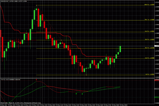159x106 pixels.
Task: Click the red level tag on indicator scale
Action: coord(157,80)
